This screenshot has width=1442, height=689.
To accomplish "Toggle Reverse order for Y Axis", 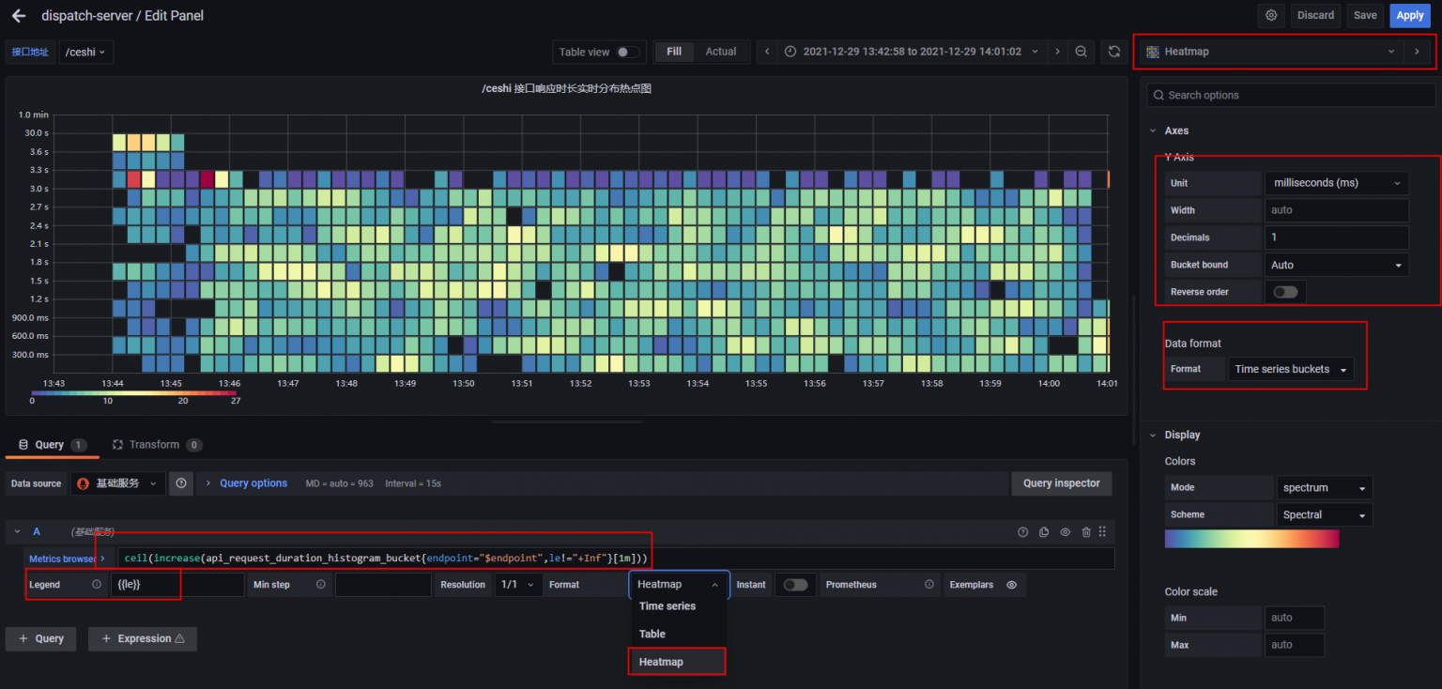I will click(1285, 292).
